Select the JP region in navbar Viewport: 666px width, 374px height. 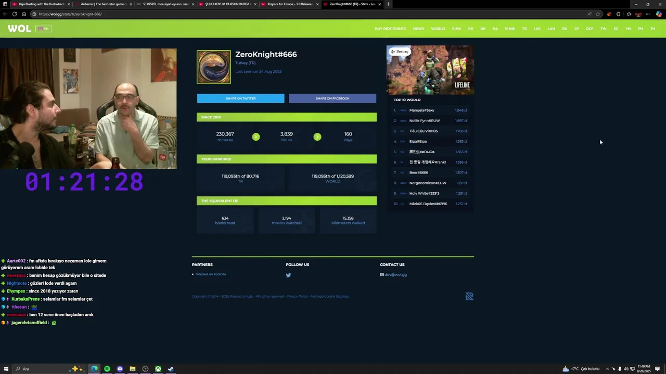click(x=577, y=29)
